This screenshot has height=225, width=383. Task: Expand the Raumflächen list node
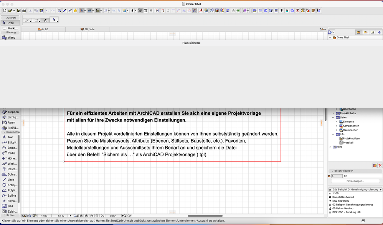[x=336, y=130]
